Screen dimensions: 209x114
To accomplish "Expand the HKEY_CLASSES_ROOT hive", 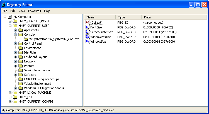I will pos(10,21).
